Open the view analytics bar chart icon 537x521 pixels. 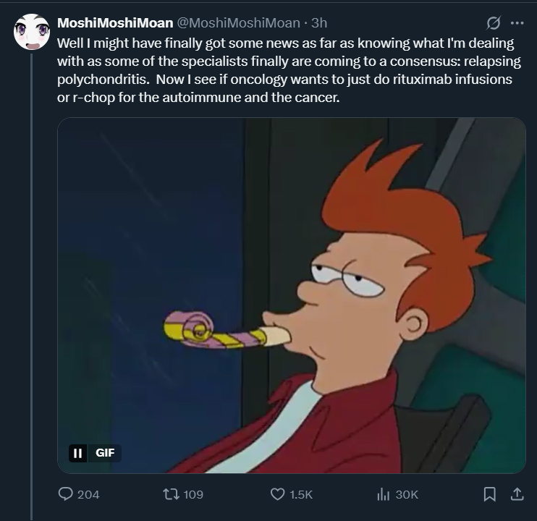click(x=384, y=494)
